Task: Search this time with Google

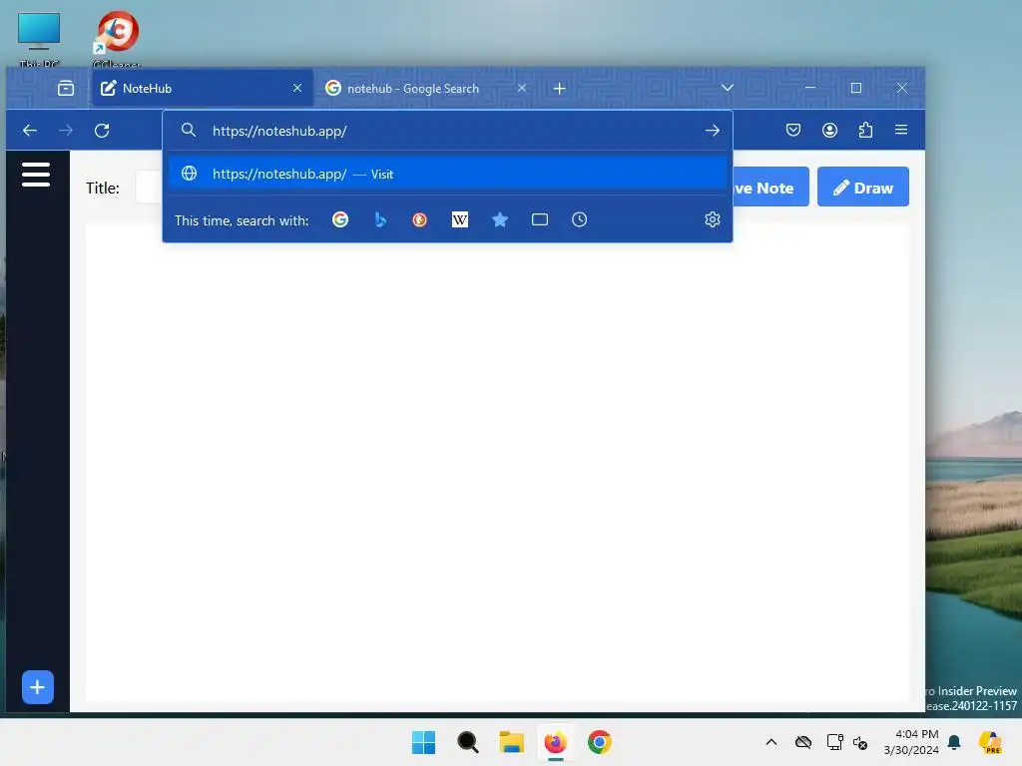Action: (340, 219)
